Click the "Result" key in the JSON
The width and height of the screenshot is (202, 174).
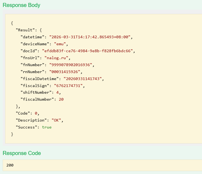25,30
